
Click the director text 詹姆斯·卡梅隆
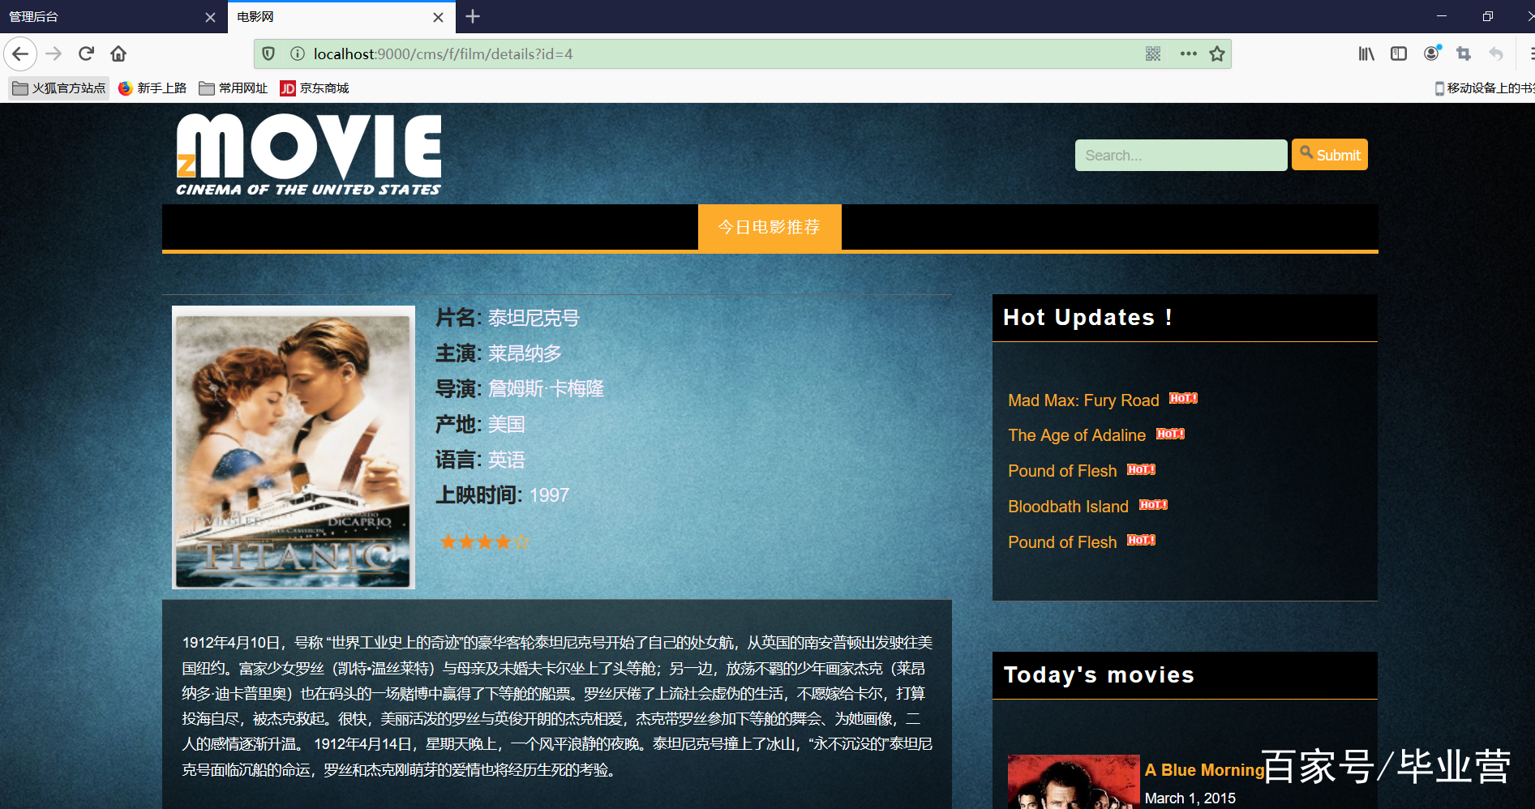(x=546, y=389)
